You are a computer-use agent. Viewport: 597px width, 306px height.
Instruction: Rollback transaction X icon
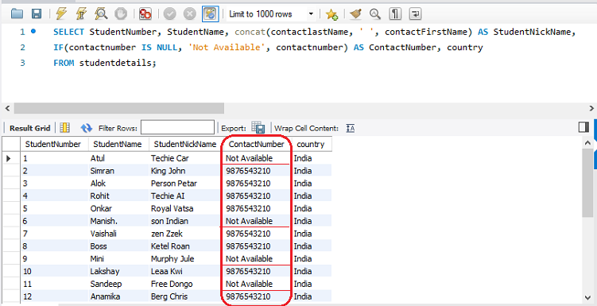190,14
